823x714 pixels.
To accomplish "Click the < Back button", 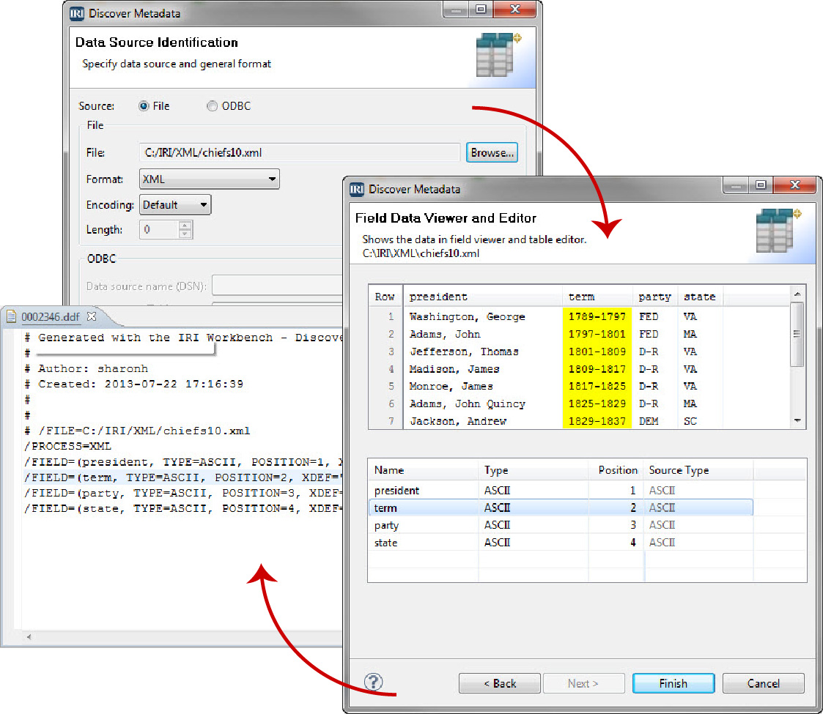I will tap(500, 683).
